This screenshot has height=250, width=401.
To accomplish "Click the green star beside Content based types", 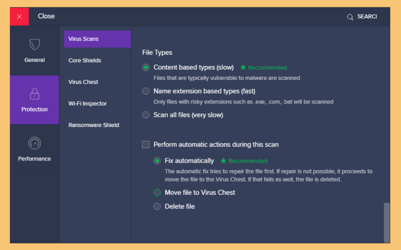I will [x=243, y=67].
